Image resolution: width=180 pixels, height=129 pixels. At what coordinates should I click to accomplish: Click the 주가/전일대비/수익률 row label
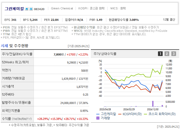[17, 54]
